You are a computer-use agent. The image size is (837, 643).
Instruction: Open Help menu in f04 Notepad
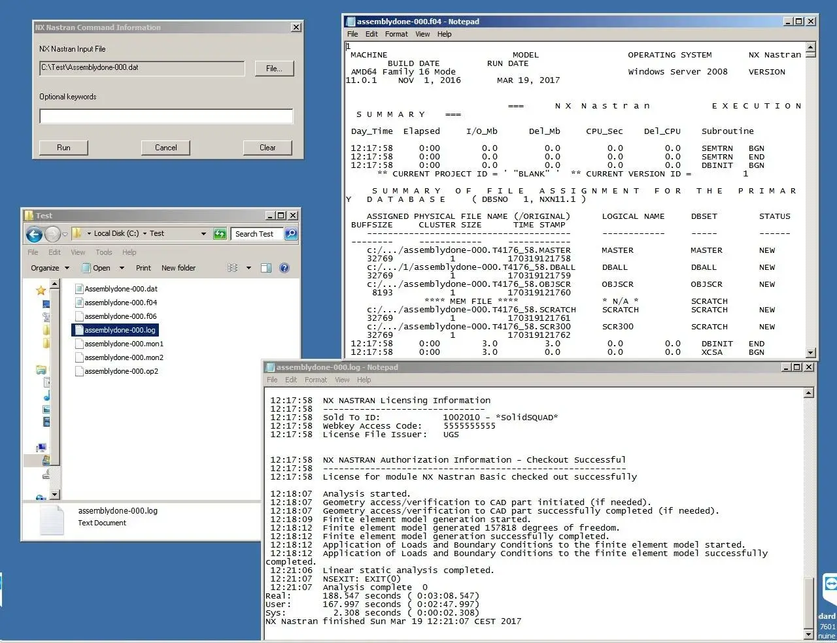[x=445, y=34]
